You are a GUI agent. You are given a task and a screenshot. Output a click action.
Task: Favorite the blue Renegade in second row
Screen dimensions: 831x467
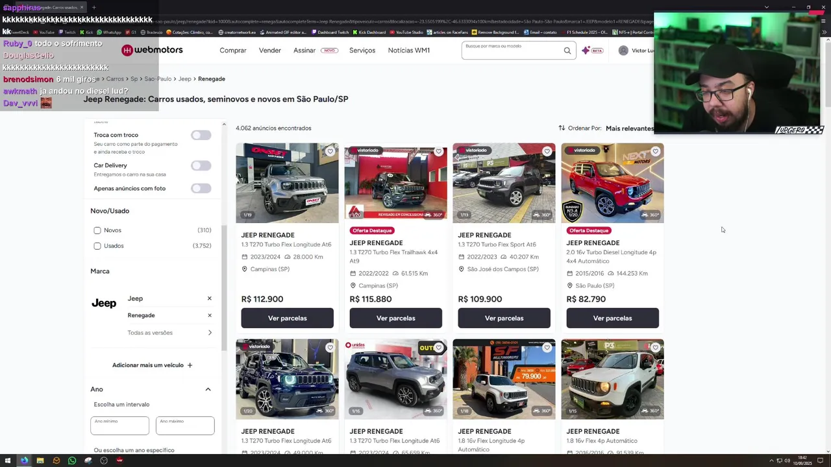pos(330,348)
